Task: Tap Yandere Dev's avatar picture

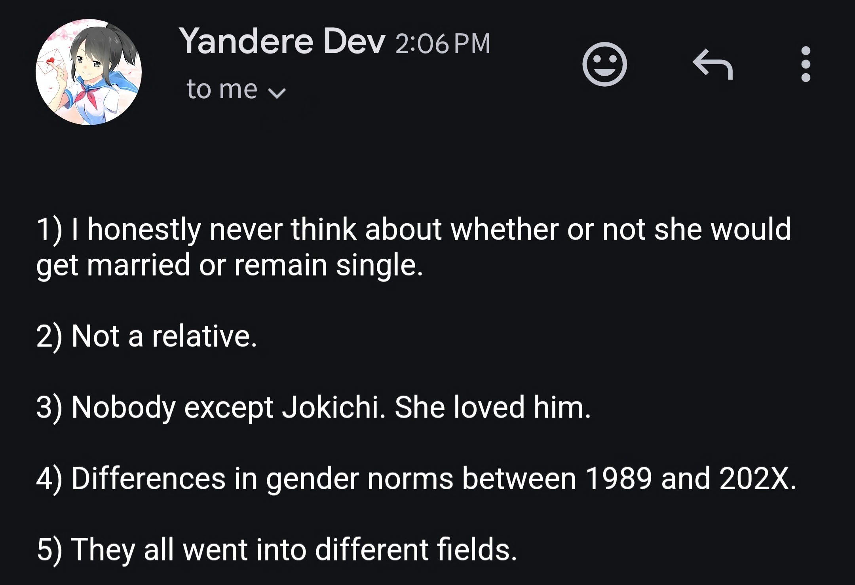Action: click(x=89, y=72)
